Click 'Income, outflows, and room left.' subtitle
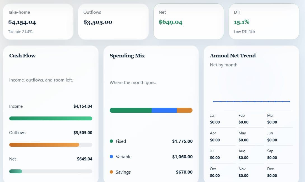Screen dimensions: 305x182 (x=41, y=80)
